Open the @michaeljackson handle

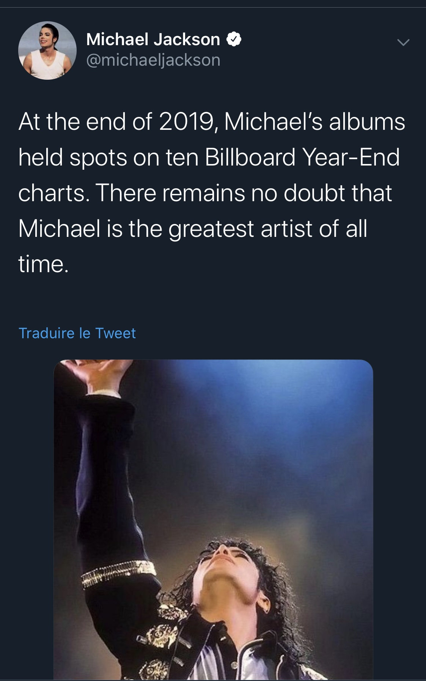[153, 60]
